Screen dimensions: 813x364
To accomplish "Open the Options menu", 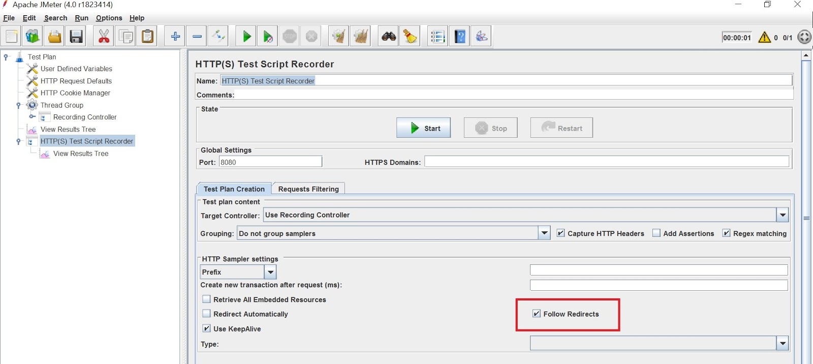I will point(109,18).
